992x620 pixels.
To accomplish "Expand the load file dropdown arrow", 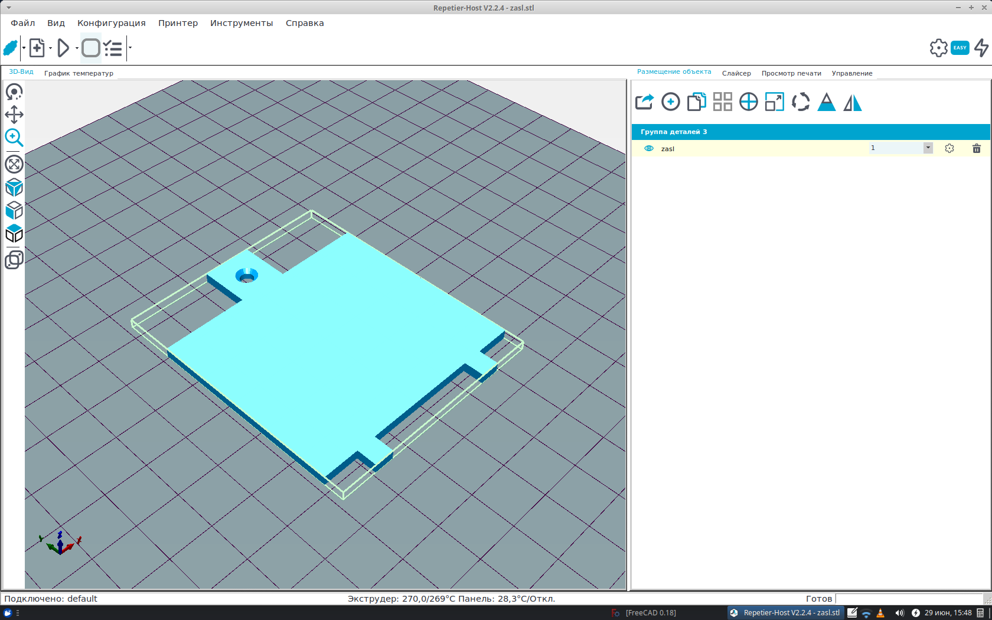I will [x=50, y=48].
